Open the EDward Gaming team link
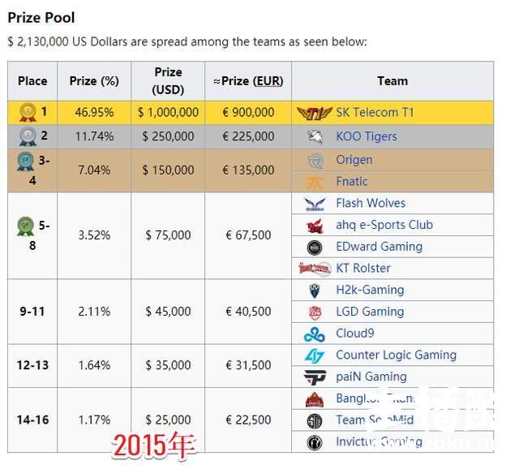Screen dimensions: 519x465 (379, 247)
